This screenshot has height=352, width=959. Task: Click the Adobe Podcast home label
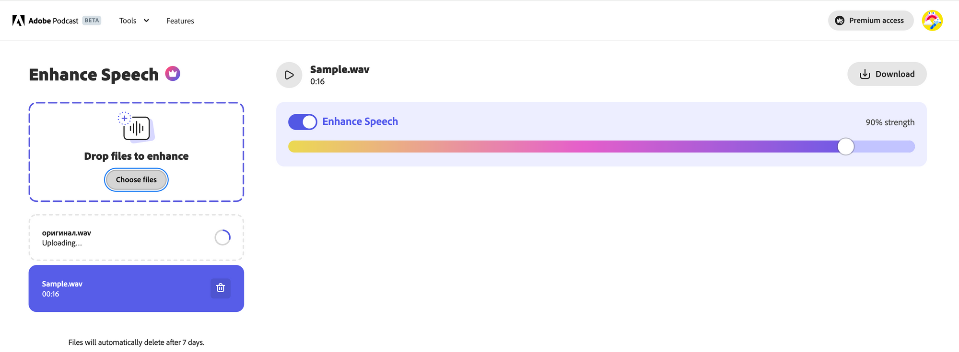(53, 21)
